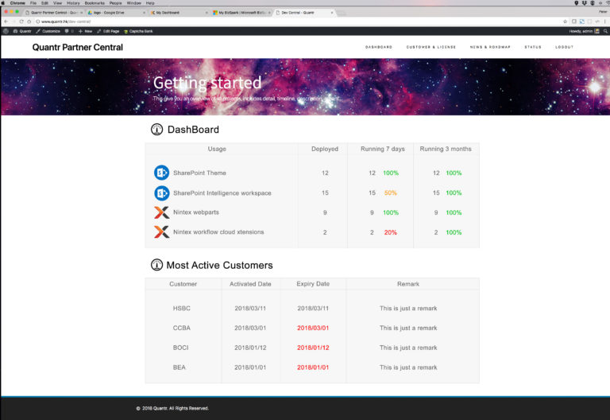Click the SharePoint Theme icon
610x420 pixels.
pos(161,173)
